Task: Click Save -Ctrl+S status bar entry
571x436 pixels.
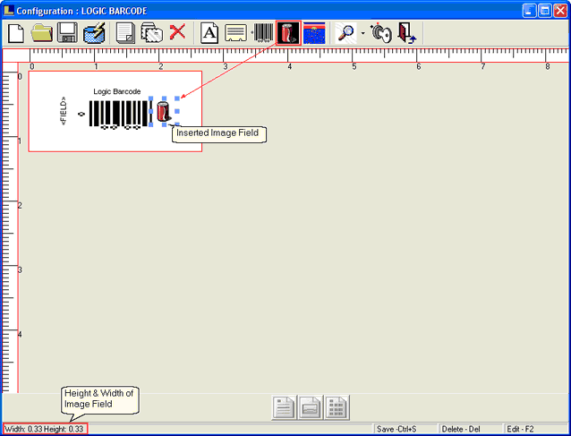Action: [x=405, y=429]
